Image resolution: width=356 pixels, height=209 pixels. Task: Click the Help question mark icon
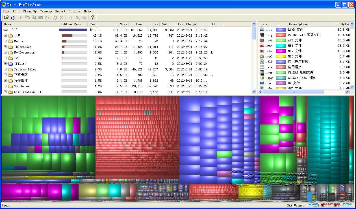pos(92,17)
